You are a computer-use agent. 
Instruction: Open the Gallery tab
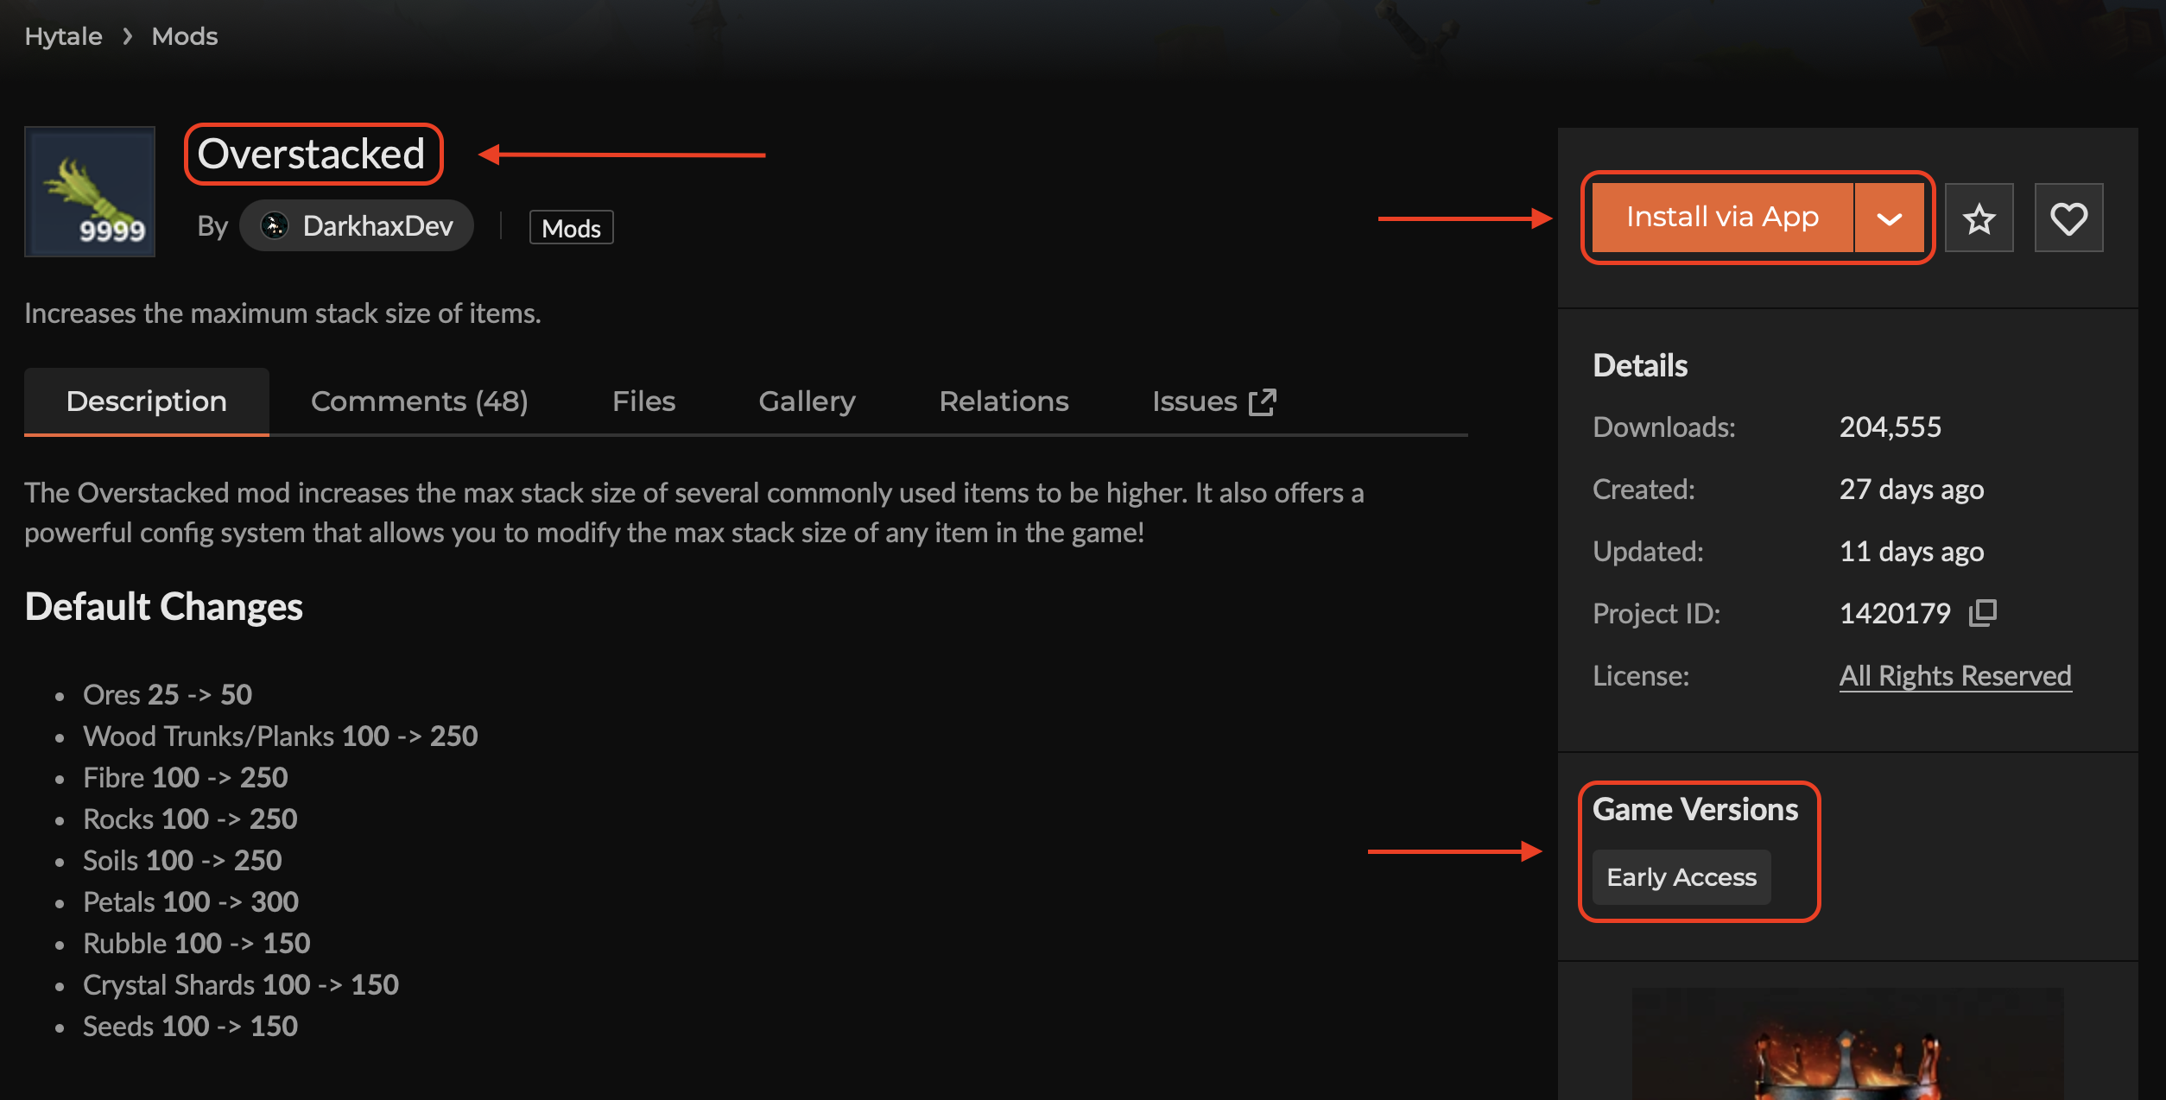807,401
